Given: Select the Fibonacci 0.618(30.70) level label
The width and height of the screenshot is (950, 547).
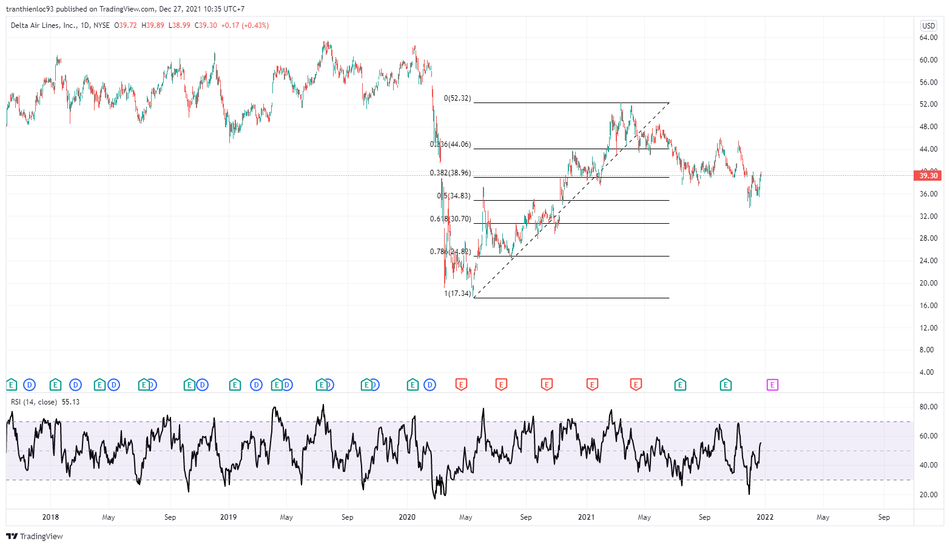Looking at the screenshot, I should pyautogui.click(x=450, y=219).
